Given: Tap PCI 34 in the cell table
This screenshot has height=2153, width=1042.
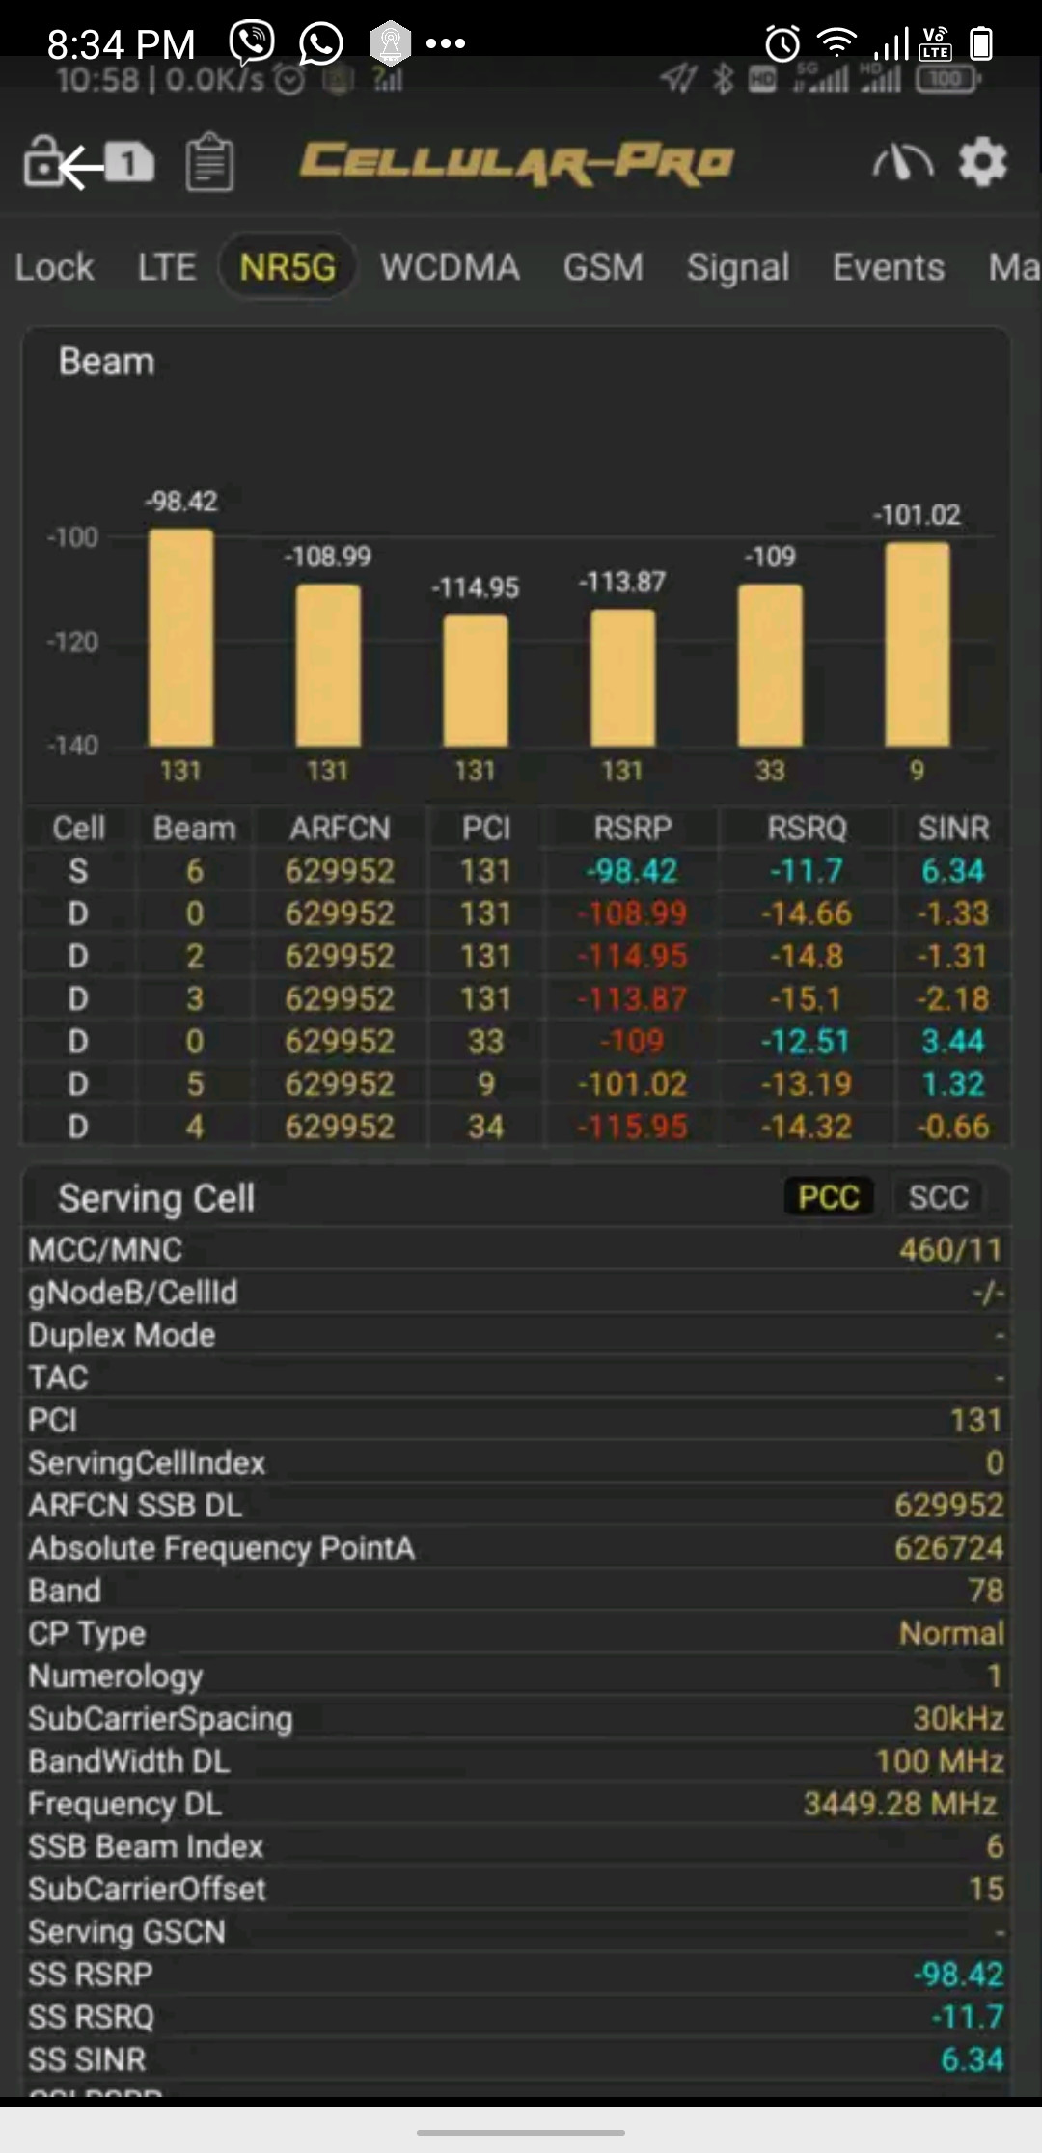Looking at the screenshot, I should pos(486,1127).
